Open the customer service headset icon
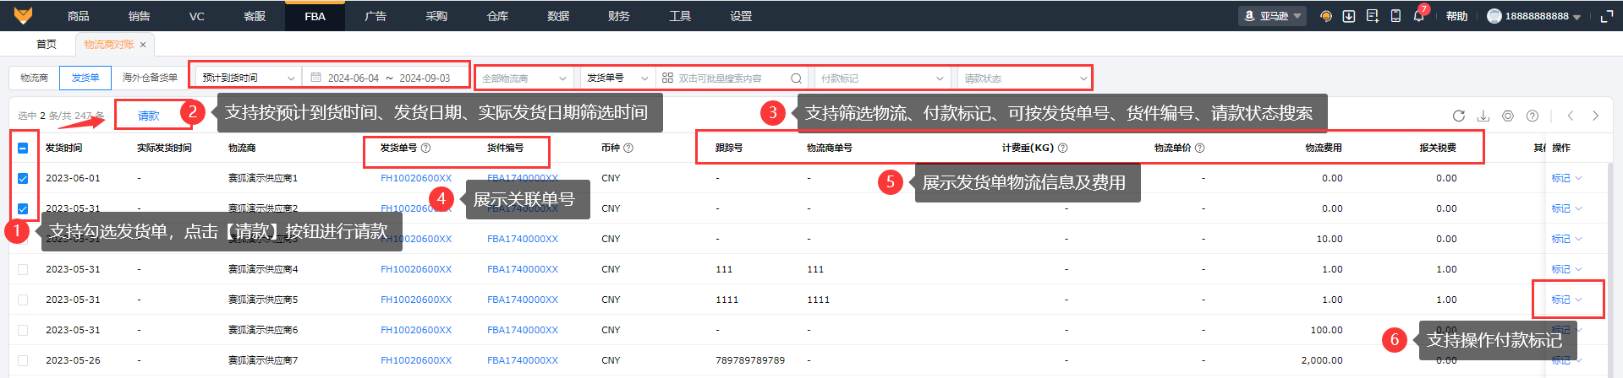The height and width of the screenshot is (378, 1623). coord(1325,16)
